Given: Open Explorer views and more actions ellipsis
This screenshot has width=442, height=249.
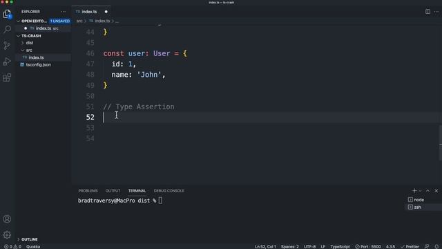Looking at the screenshot, I should coord(64,12).
